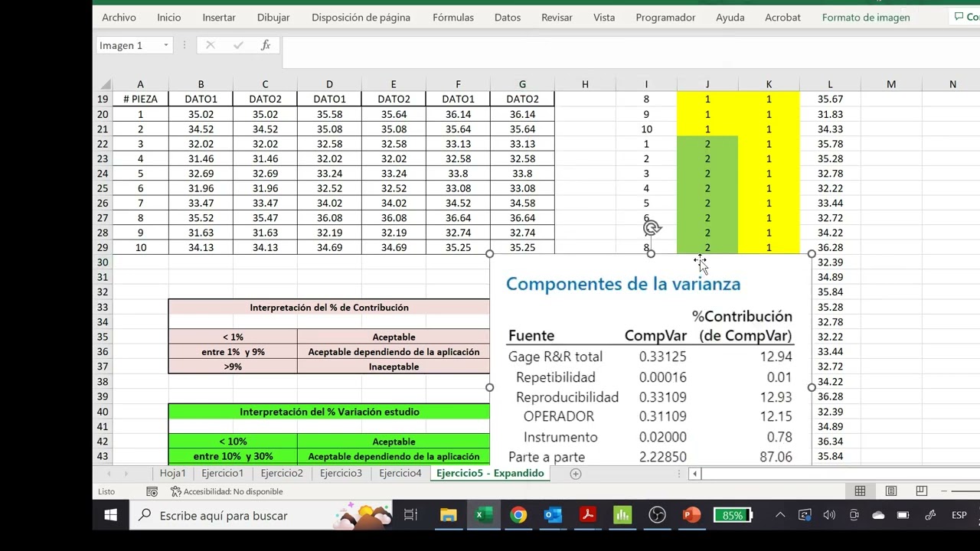Click the horizontal scrollbar left arrow
980x551 pixels.
pos(694,474)
